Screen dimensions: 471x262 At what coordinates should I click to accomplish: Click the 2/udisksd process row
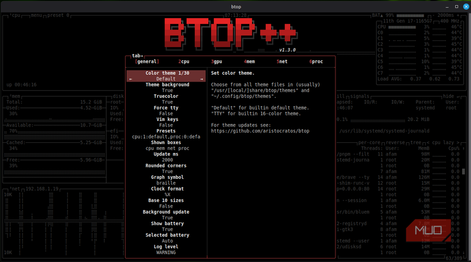[398, 247]
